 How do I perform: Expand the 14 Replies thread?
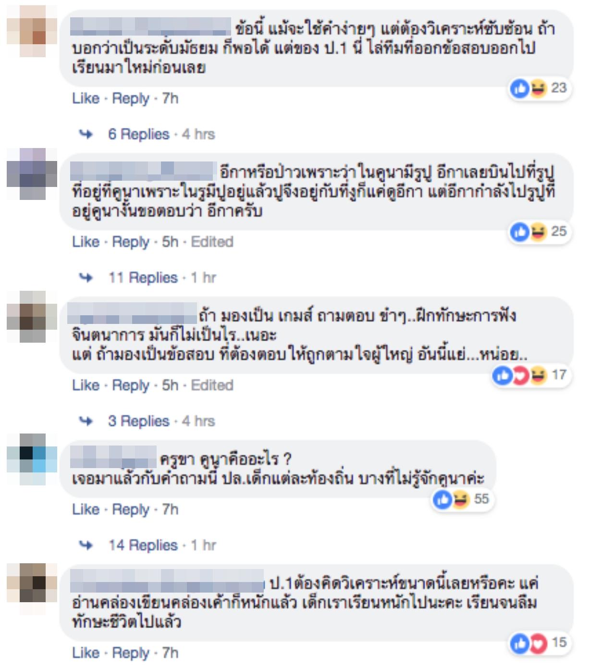point(143,545)
